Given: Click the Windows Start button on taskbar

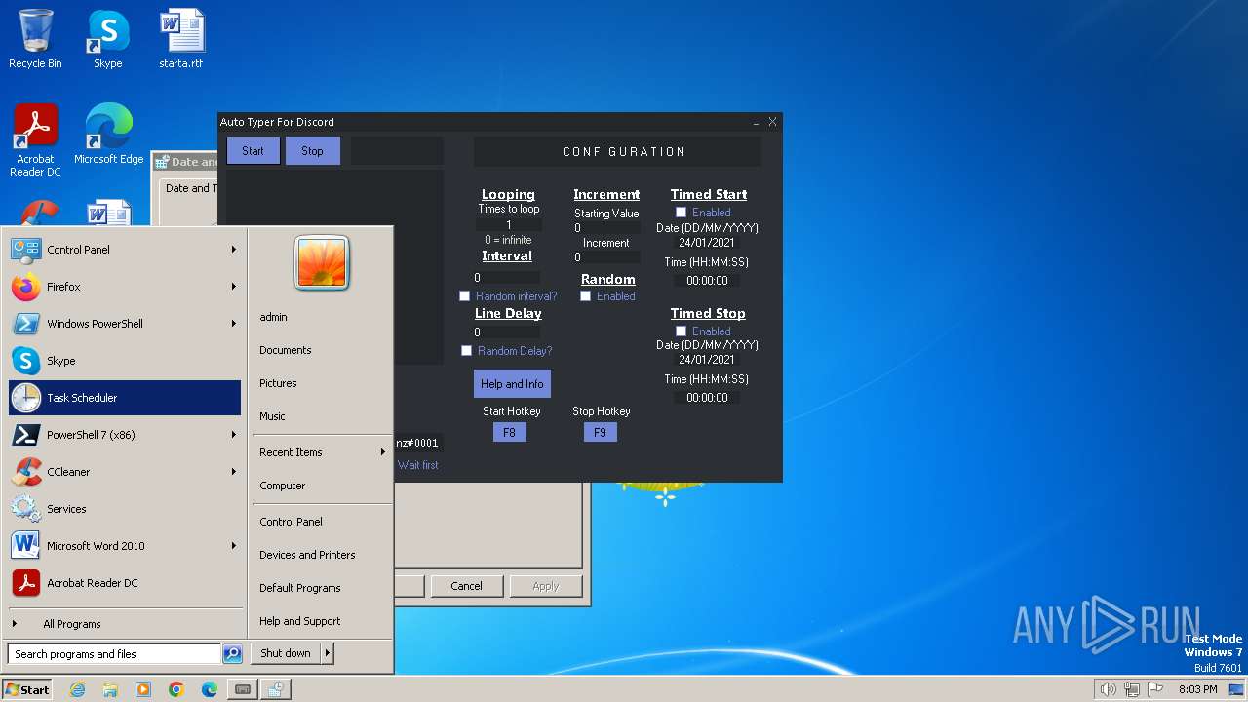Looking at the screenshot, I should click(27, 689).
